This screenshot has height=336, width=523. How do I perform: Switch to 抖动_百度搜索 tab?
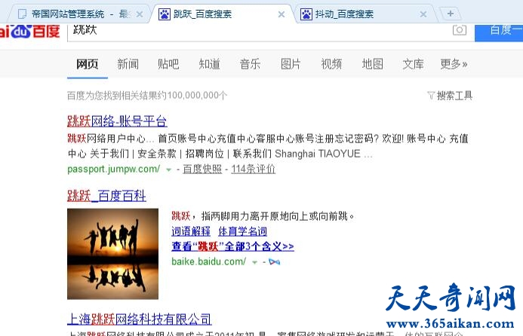(364, 14)
